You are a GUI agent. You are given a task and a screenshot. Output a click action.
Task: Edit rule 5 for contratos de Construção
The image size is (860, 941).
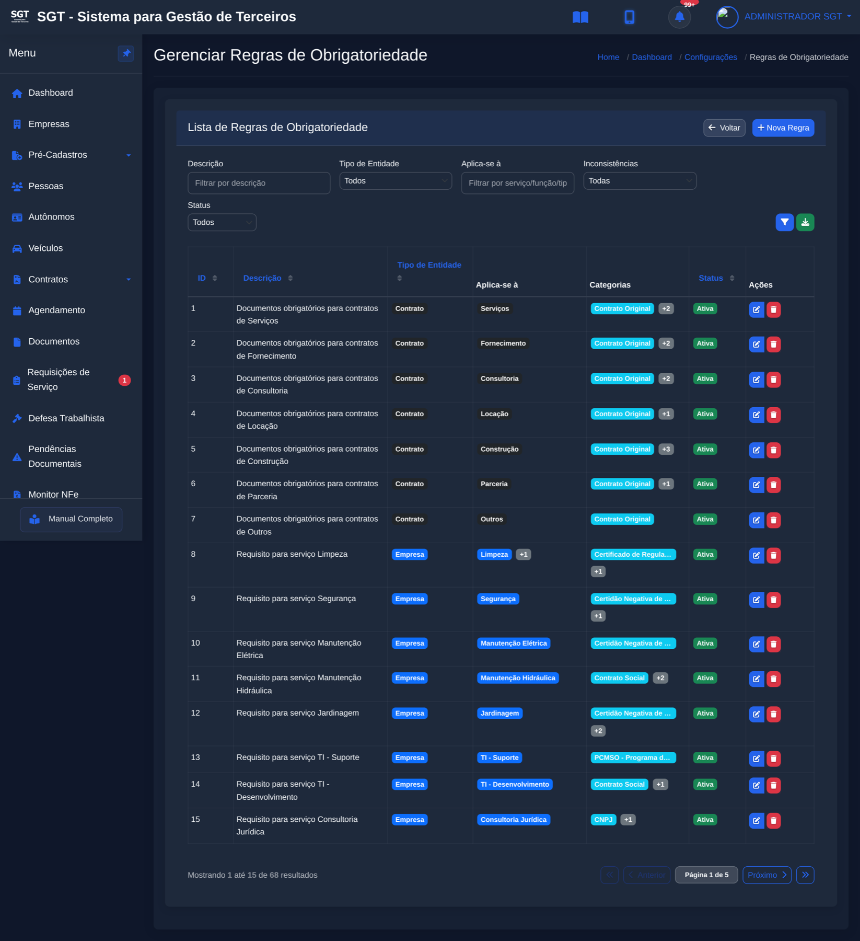[756, 450]
